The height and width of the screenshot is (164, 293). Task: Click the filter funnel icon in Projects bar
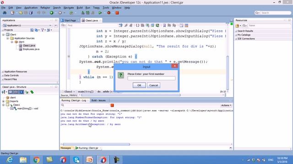click(43, 30)
